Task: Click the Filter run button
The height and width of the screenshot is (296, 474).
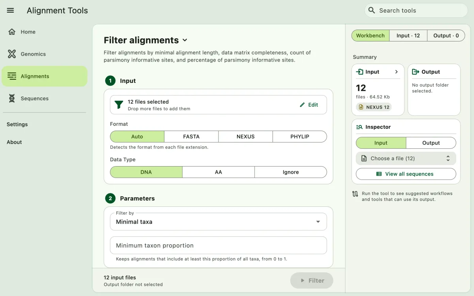Action: [x=312, y=281]
